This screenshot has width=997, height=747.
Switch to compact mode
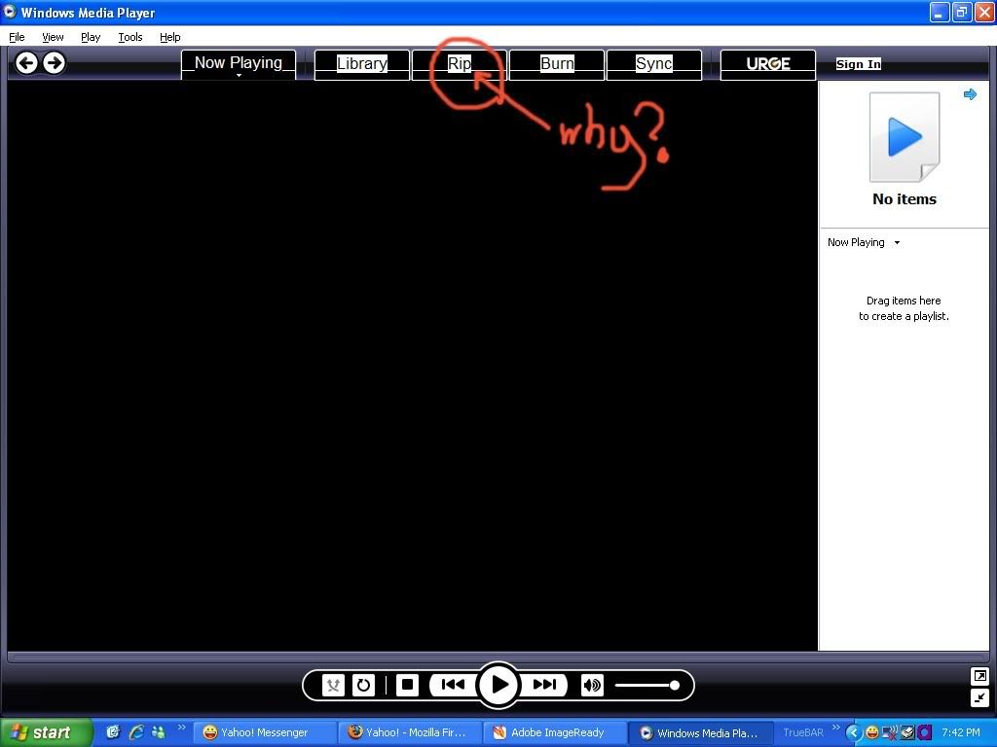click(x=979, y=698)
